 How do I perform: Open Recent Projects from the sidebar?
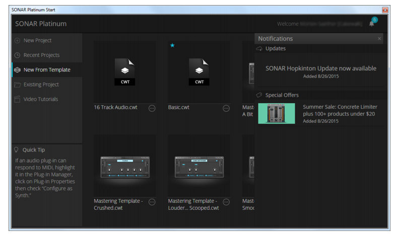tap(41, 55)
